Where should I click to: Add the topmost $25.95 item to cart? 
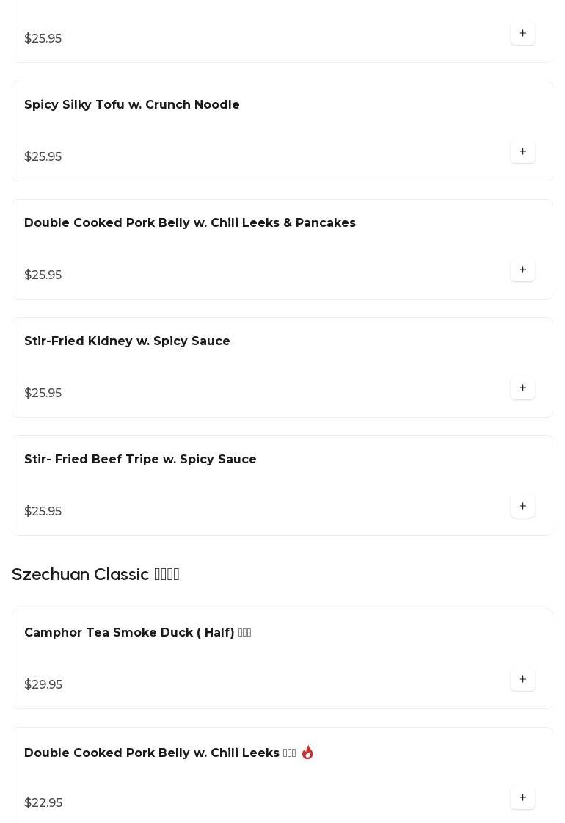(522, 33)
